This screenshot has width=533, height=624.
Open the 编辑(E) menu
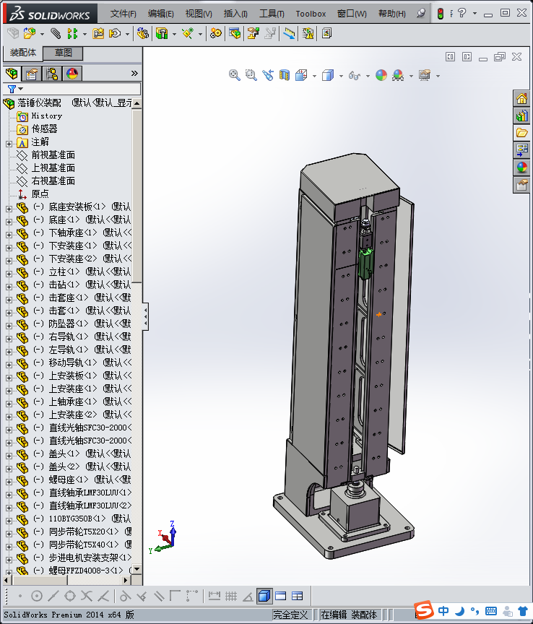coord(161,14)
